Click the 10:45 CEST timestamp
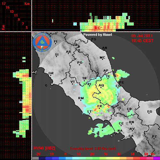The image size is (160, 160). coord(142,41)
